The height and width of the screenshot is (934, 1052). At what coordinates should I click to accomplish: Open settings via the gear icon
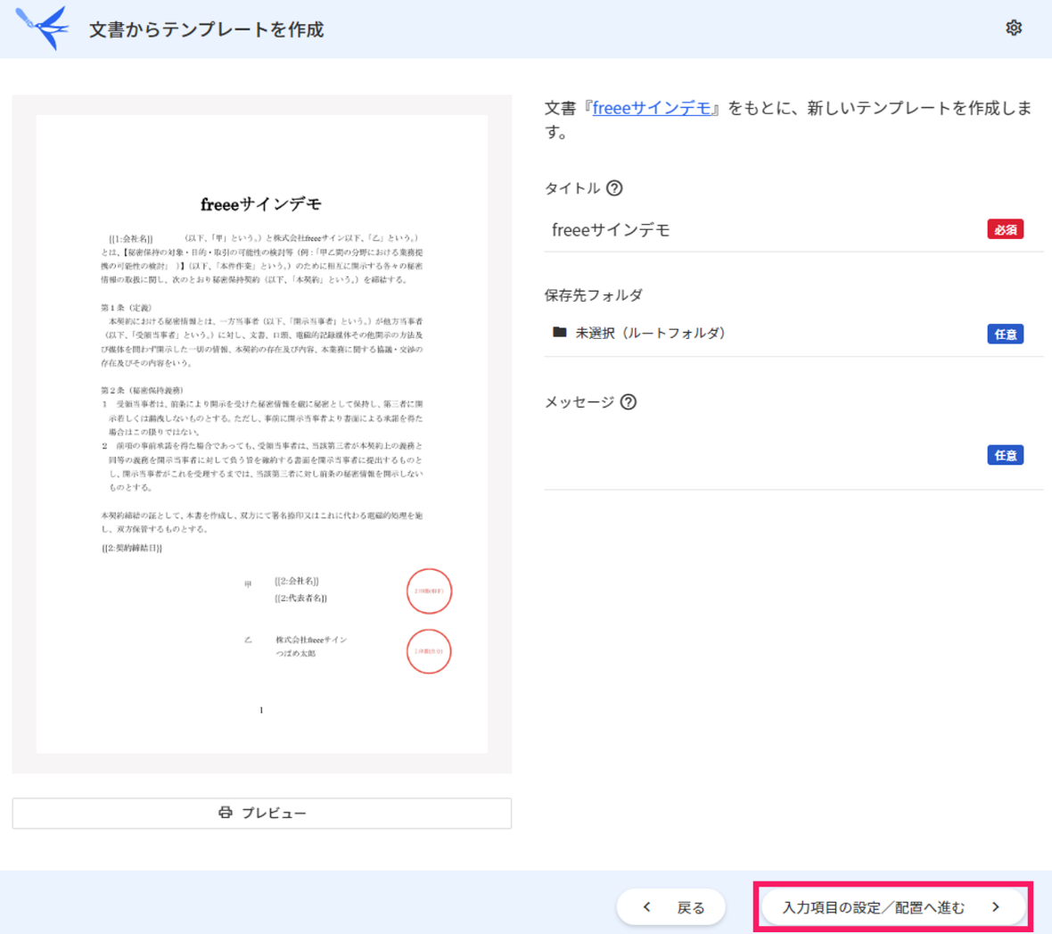1013,28
